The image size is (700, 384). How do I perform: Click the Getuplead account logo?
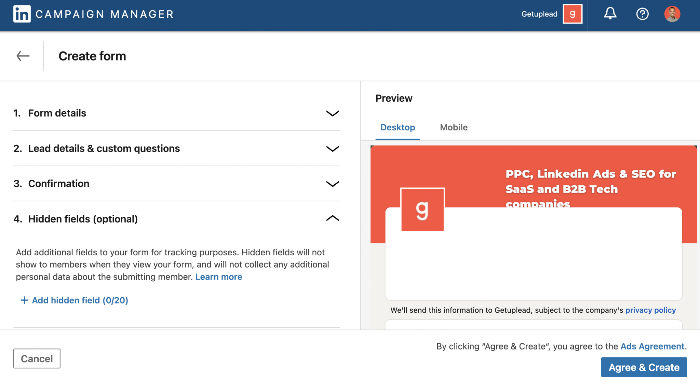(x=573, y=14)
